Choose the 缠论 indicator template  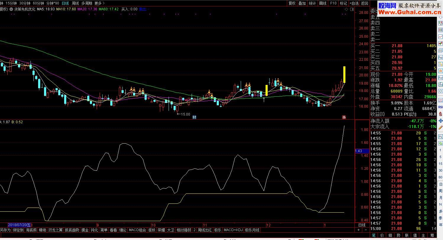[123, 230]
